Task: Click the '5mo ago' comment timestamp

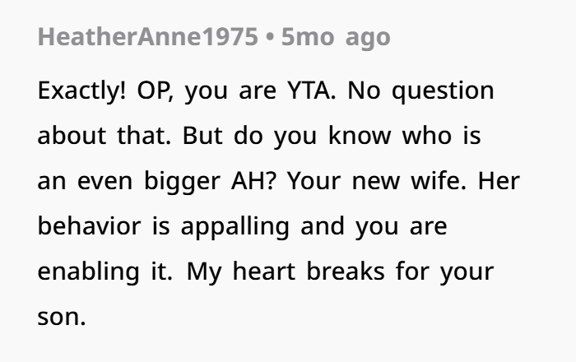Action: click(336, 38)
